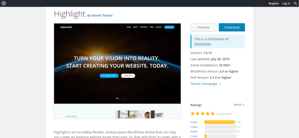Click down chevron in theme screenshot
This screenshot has width=299, height=138.
117,98
